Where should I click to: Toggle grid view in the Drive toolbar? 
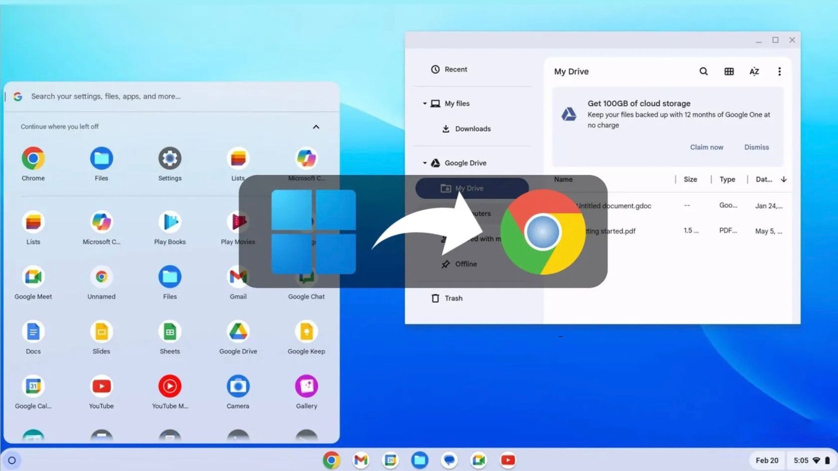click(729, 71)
